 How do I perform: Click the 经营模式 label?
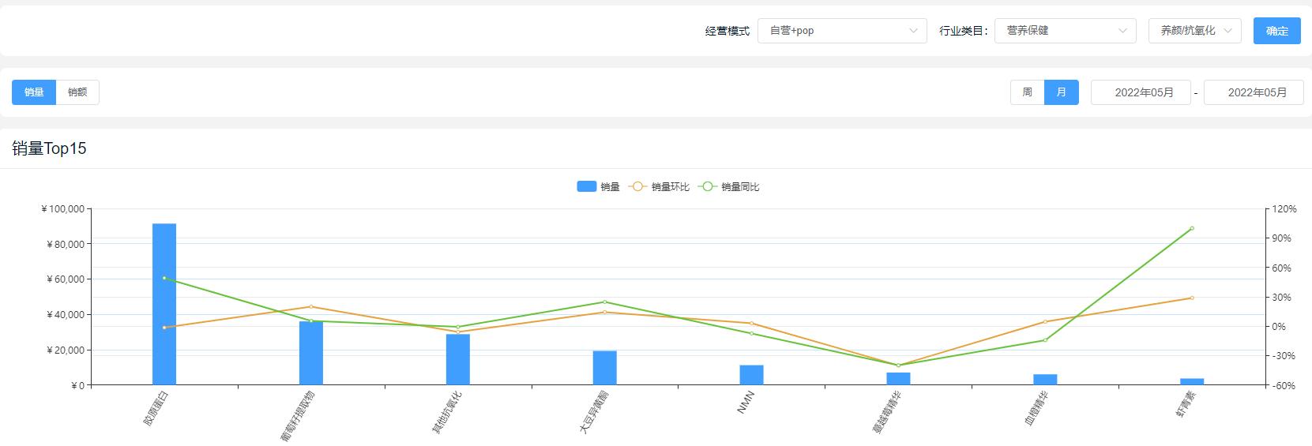(x=727, y=31)
